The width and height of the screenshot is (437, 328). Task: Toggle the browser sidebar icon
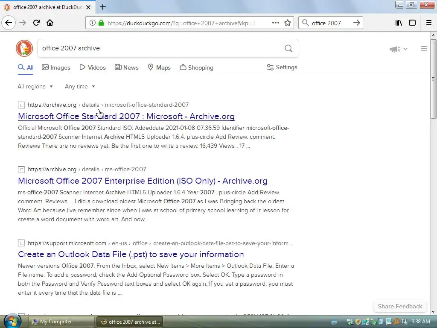412,23
